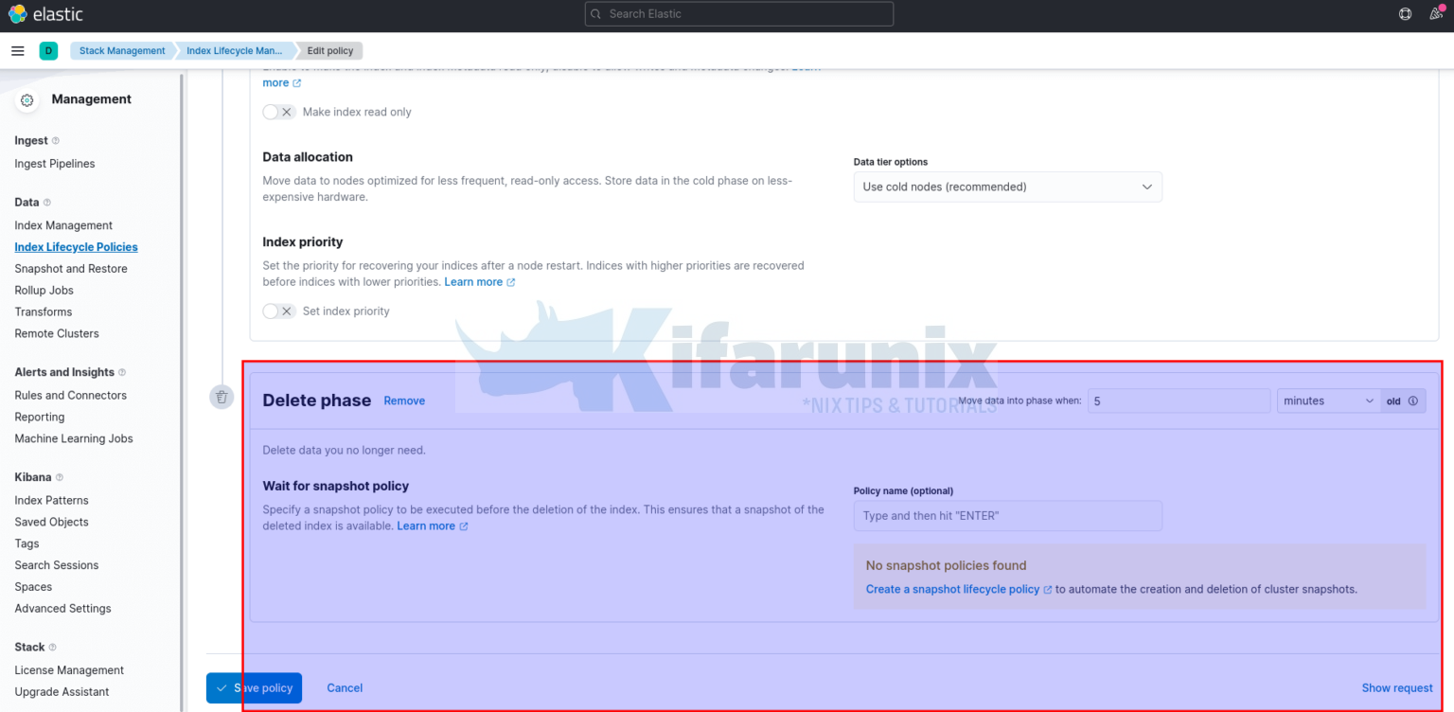
Task: Open License Management in sidebar
Action: click(x=69, y=670)
